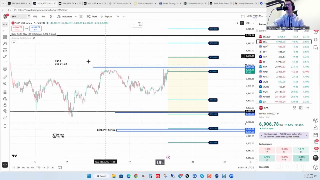Toggle lock all drawing tools
The width and height of the screenshot is (320, 180).
point(5,105)
